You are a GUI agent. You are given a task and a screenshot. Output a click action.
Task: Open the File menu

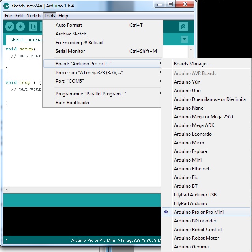coord(8,16)
